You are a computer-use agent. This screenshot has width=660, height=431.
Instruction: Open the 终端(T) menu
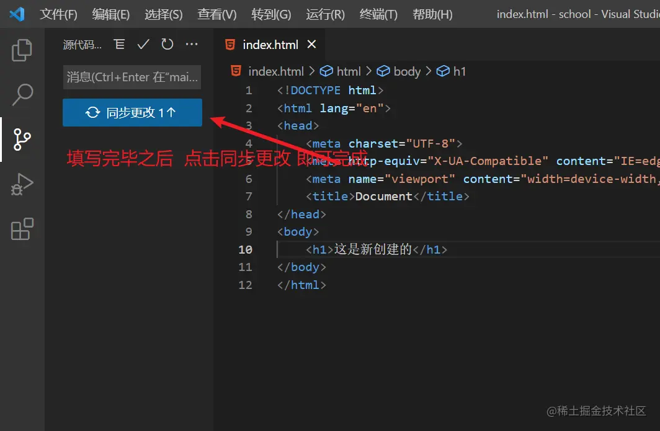tap(378, 14)
